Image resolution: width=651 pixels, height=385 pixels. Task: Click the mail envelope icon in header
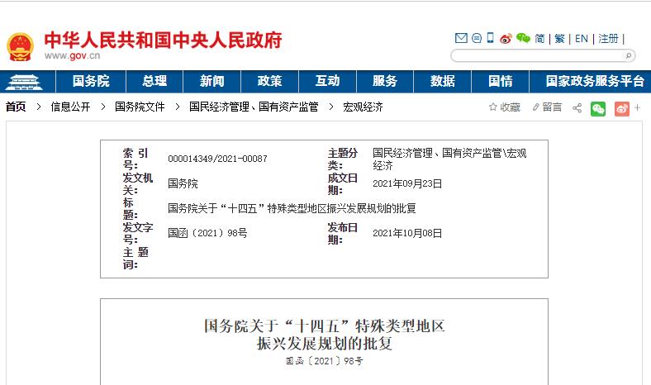click(462, 39)
